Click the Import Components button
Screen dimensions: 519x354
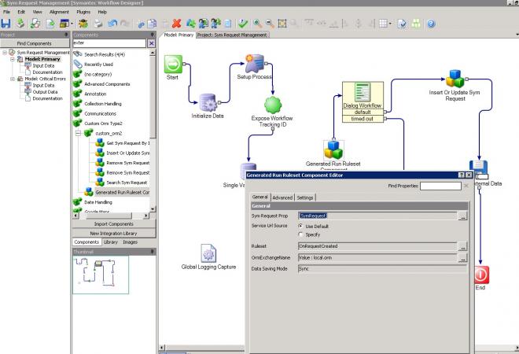(x=114, y=224)
